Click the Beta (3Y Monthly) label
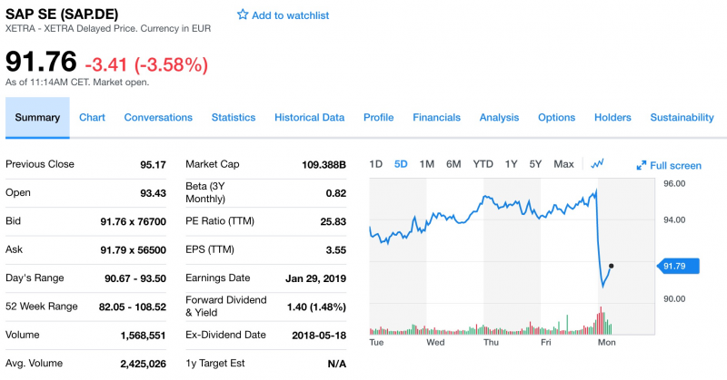Image resolution: width=727 pixels, height=380 pixels. [x=205, y=192]
